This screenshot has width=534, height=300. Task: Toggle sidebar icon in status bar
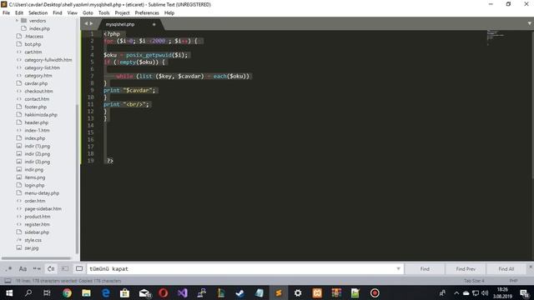pyautogui.click(x=8, y=281)
